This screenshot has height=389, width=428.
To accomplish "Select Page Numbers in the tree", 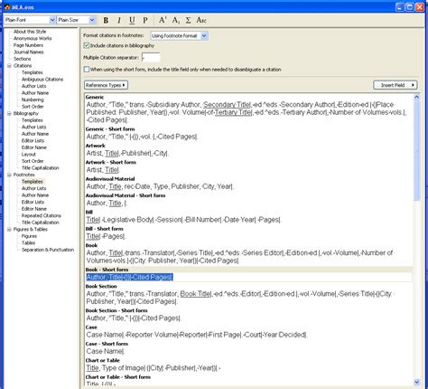I will tap(28, 45).
